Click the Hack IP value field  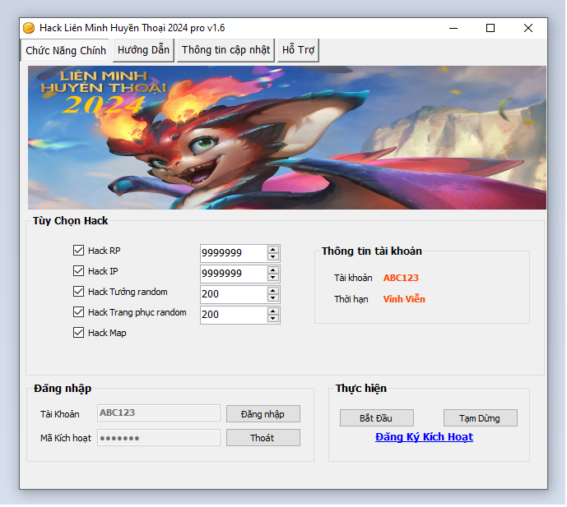tap(234, 274)
